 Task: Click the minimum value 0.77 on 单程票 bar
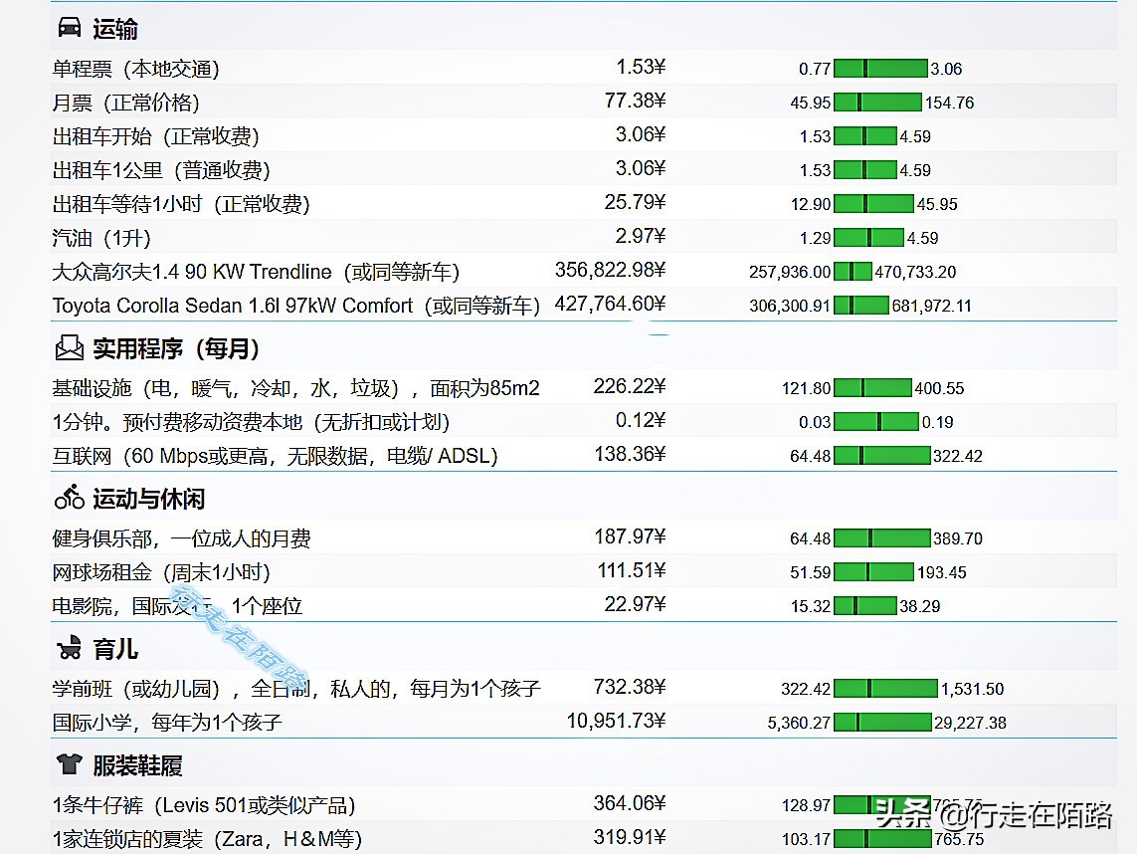pyautogui.click(x=812, y=68)
